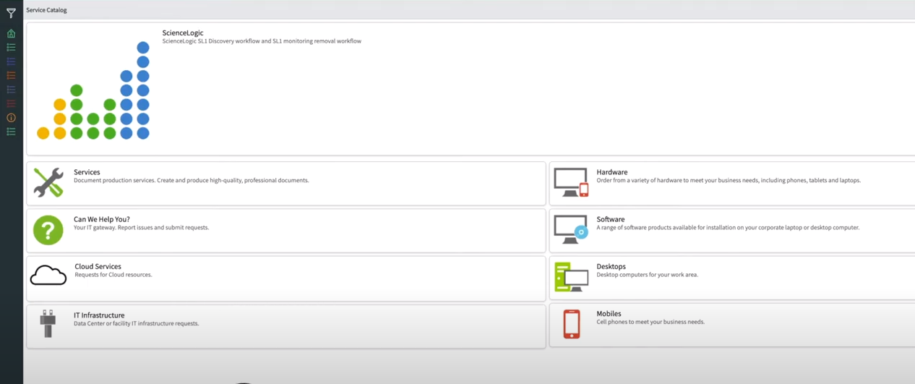Click the green question mark icon
915x384 pixels.
[48, 230]
